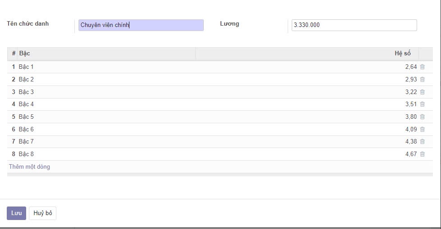Remove Bậc 3 row with trash icon
This screenshot has height=229, width=441.
[x=422, y=92]
